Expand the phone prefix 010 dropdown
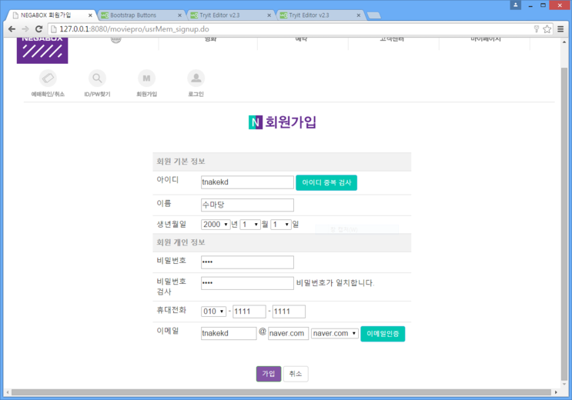The image size is (572, 400). [x=213, y=312]
